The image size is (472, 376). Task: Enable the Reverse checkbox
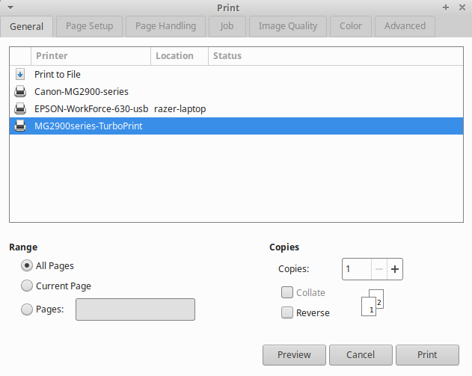pyautogui.click(x=287, y=313)
